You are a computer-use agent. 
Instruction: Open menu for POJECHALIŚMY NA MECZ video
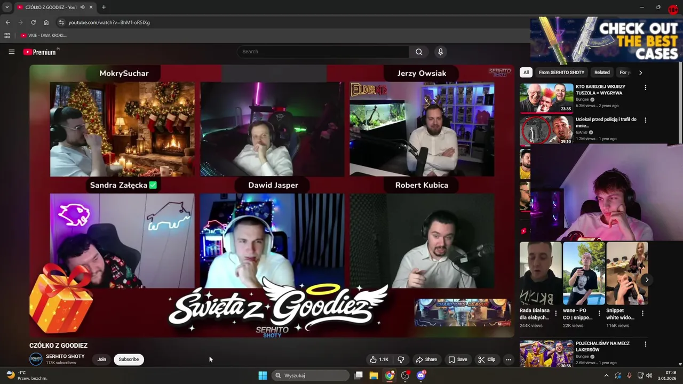tap(646, 345)
